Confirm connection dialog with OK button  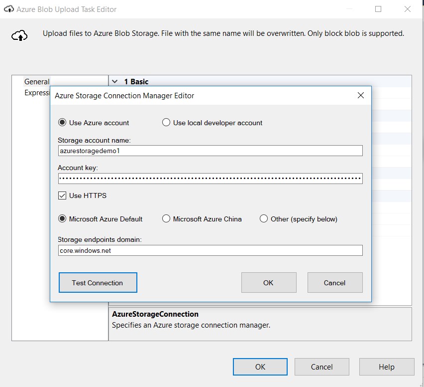pos(269,283)
